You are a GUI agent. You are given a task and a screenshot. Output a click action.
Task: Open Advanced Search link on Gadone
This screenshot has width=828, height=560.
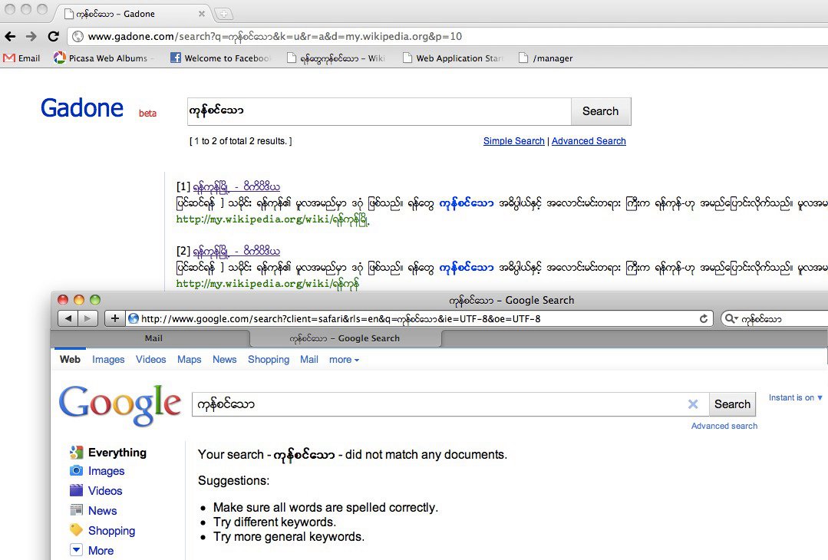589,141
